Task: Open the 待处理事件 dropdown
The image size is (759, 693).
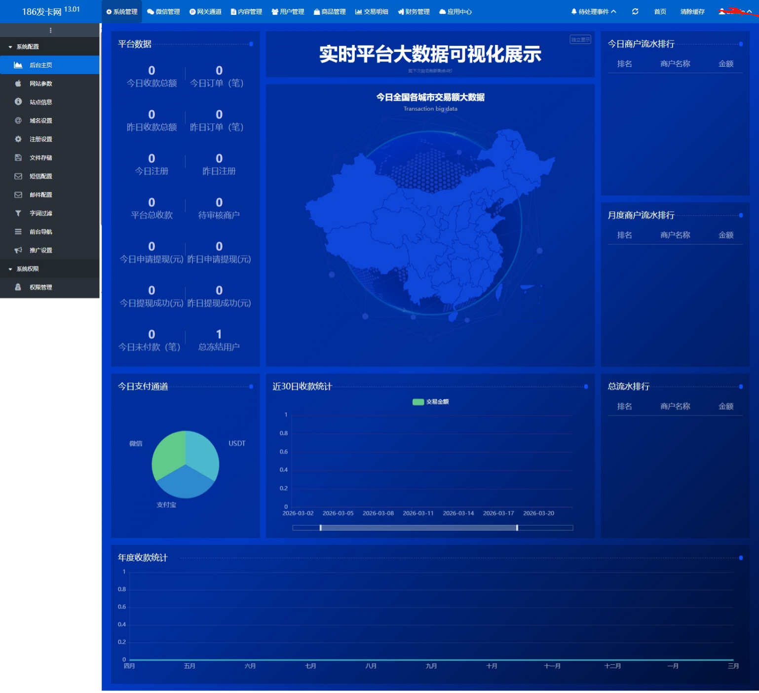Action: coord(594,11)
